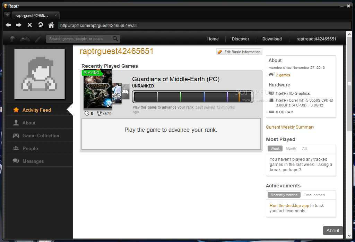This screenshot has height=242, width=355.
Task: Stop page loading with X icon
Action: 30,25
